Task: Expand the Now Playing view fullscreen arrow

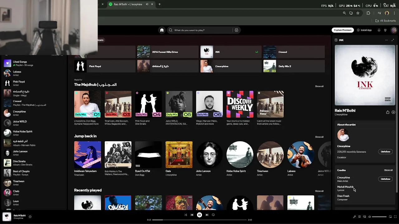Action: point(393,40)
